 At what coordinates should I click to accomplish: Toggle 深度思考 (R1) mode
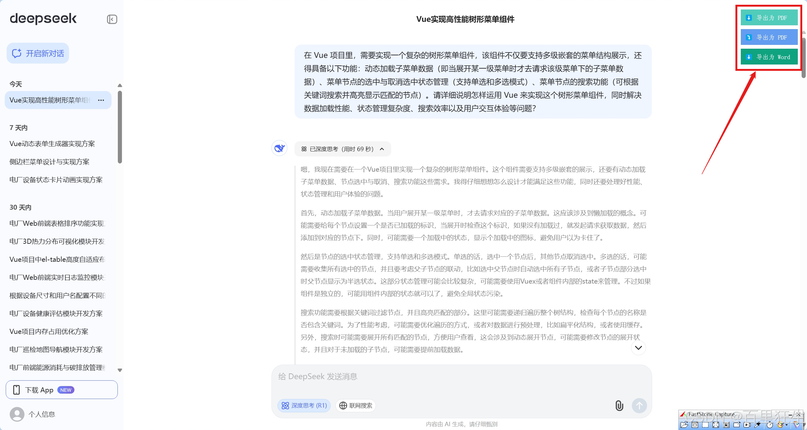(x=304, y=405)
